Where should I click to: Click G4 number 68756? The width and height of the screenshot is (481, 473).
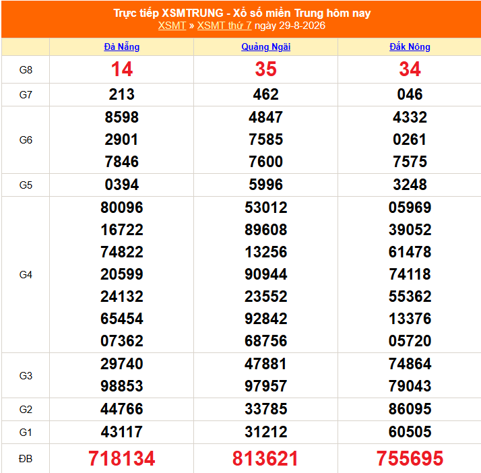[265, 341]
